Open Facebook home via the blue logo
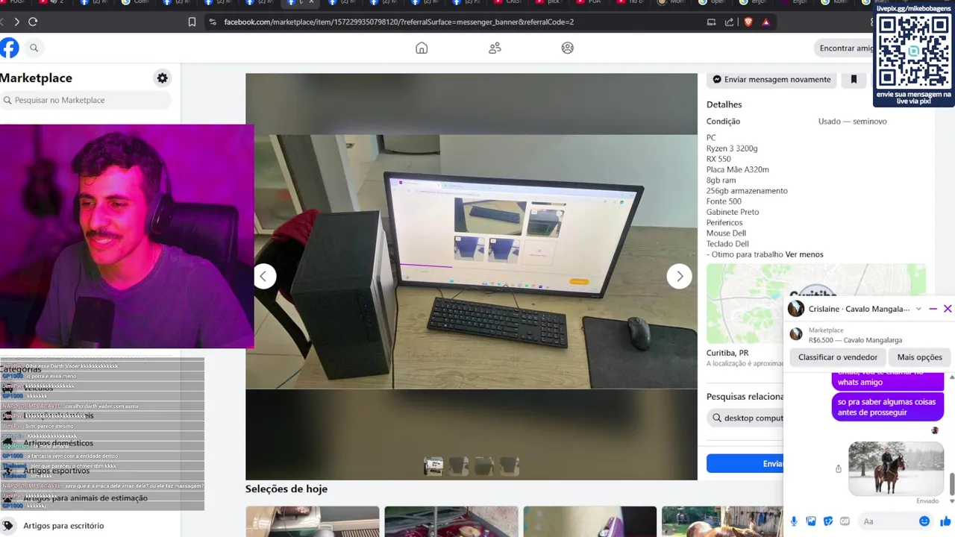The image size is (955, 537). pos(8,48)
